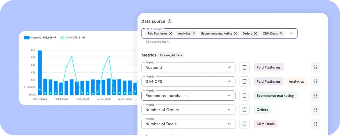Click the Paid Platforms tag beside Adspend
This screenshot has height=136, width=340.
coord(268,68)
